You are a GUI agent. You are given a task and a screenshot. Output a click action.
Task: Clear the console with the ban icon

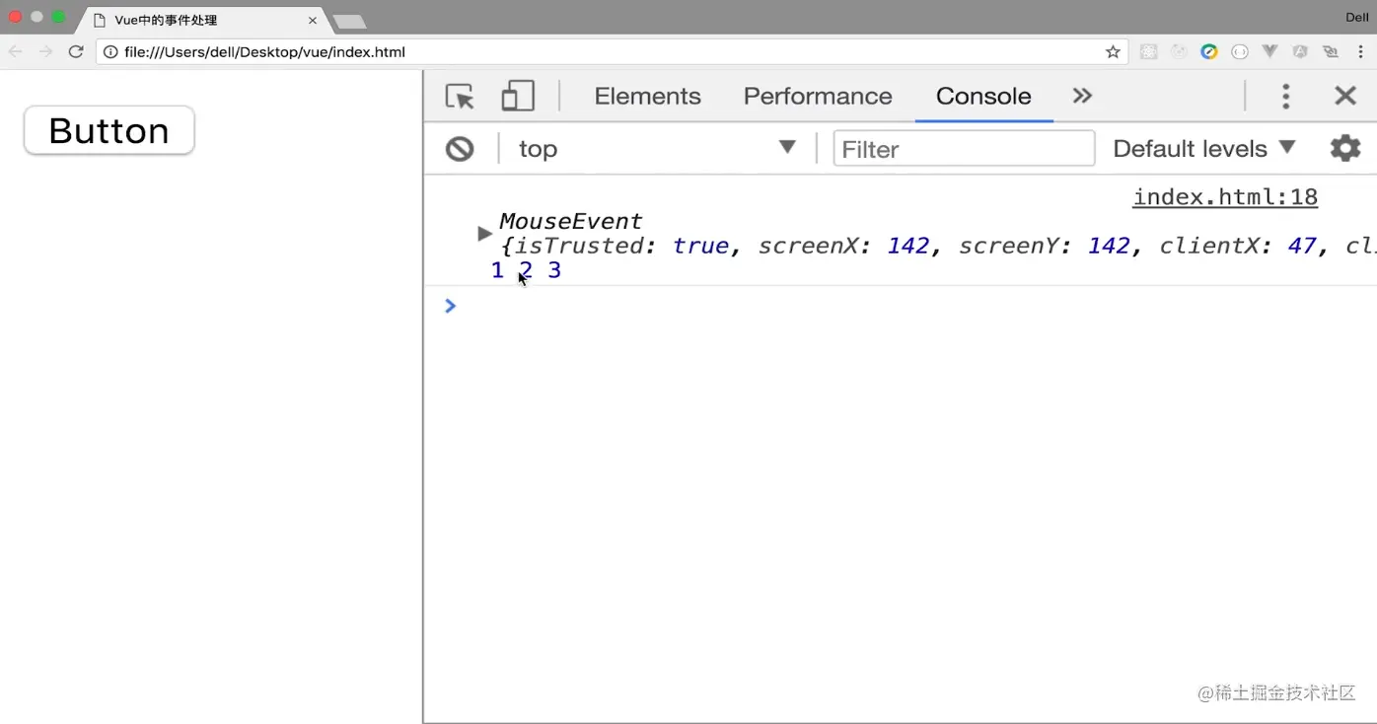click(x=460, y=149)
